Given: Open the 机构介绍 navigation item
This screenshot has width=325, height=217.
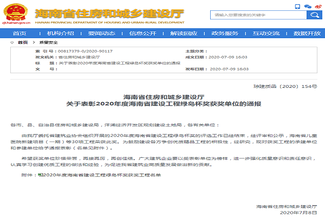Looking at the screenshot, I should (x=61, y=33).
